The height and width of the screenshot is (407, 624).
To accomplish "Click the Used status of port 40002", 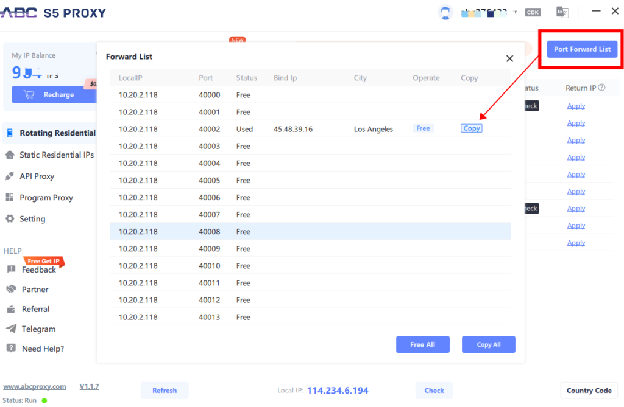I will coord(244,129).
